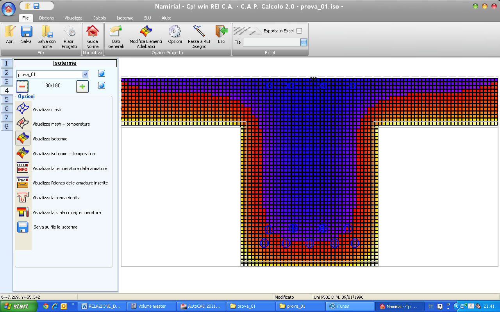Click Chrome quick launch icon

pyautogui.click(x=46, y=306)
